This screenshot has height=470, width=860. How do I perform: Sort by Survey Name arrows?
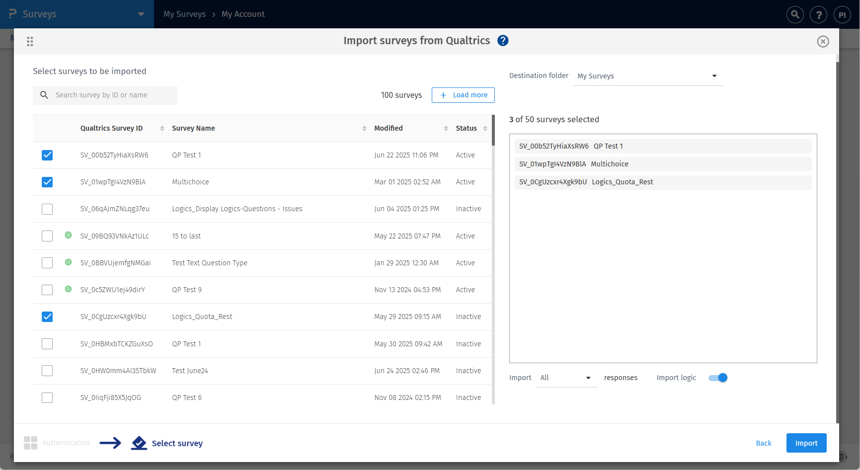pyautogui.click(x=364, y=128)
